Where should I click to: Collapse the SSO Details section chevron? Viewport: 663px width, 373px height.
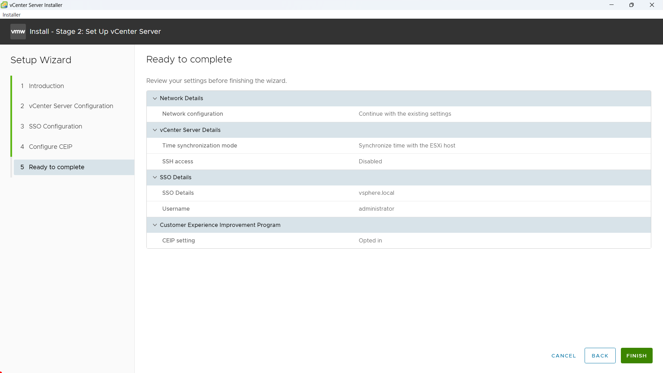pos(155,178)
